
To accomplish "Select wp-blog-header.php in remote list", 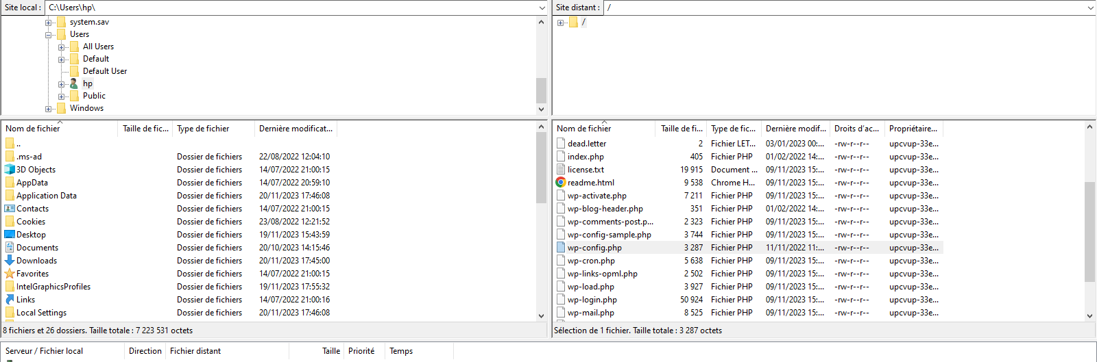I will pos(605,209).
